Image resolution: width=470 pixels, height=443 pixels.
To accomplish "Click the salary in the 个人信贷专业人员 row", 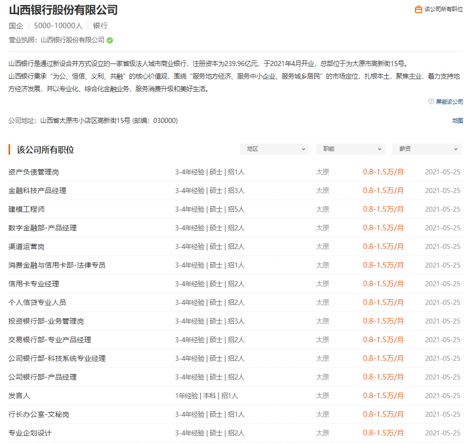I will coord(383,302).
